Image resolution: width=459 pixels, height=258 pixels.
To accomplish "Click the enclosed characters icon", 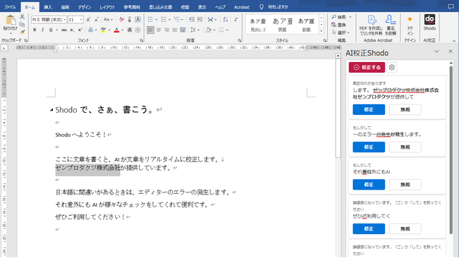I will point(138,30).
